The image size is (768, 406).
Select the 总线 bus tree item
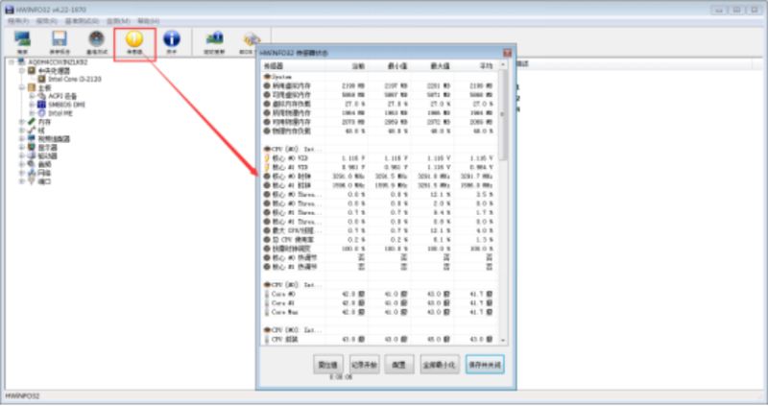[x=41, y=131]
